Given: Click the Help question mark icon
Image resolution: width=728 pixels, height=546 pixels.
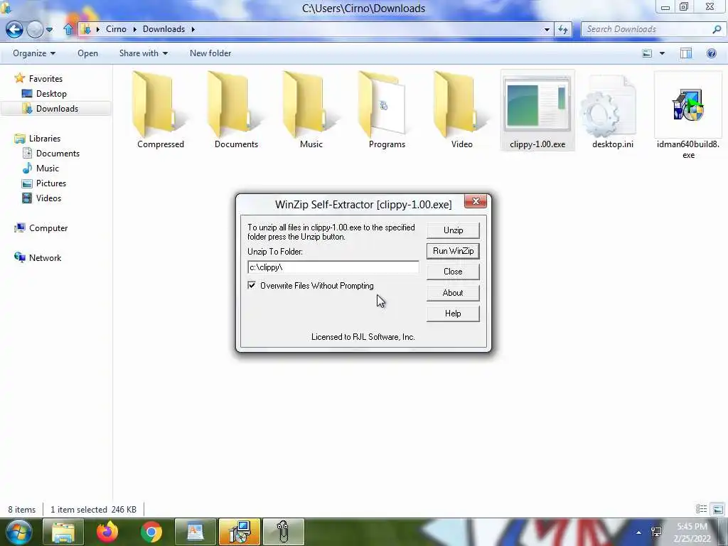Looking at the screenshot, I should click(x=711, y=53).
